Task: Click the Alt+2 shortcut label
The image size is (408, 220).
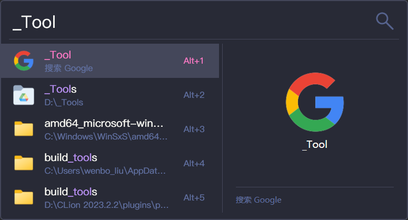Action: 194,95
